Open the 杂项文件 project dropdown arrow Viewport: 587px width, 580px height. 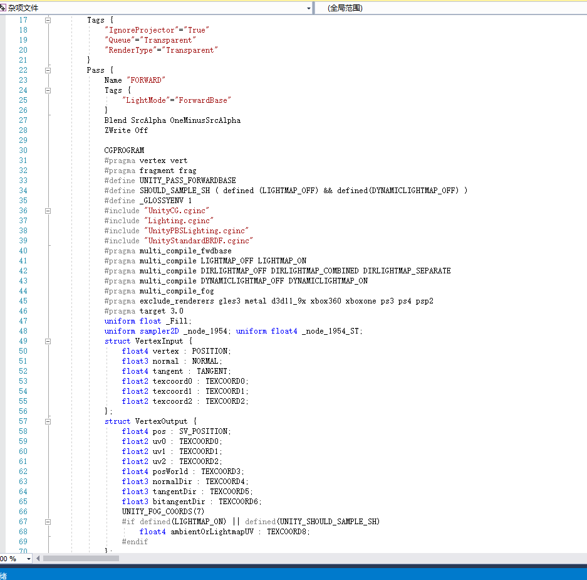[308, 8]
